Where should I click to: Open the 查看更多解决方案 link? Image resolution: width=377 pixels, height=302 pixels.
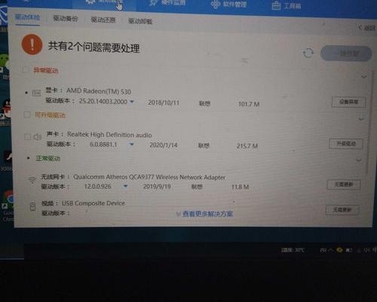tap(204, 214)
